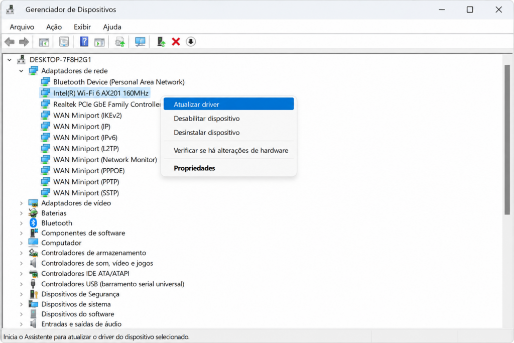This screenshot has height=343, width=514.
Task: Expand the Dispositivos de sistema chevron
Action: [21, 304]
